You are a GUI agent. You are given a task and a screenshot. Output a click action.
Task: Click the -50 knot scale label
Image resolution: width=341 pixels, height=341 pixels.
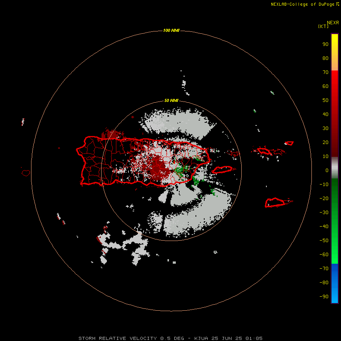[x=324, y=241]
